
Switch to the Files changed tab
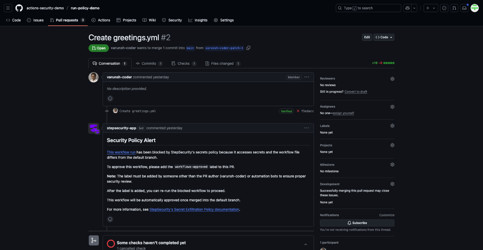pos(222,63)
